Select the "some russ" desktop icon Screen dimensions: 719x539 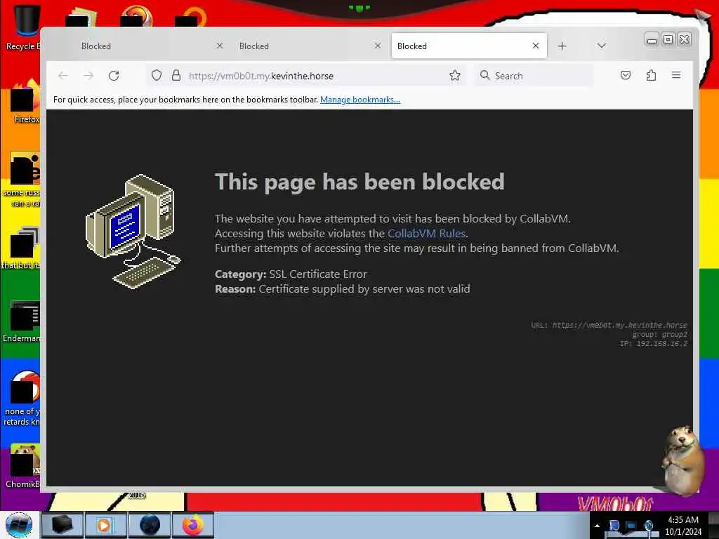23,179
